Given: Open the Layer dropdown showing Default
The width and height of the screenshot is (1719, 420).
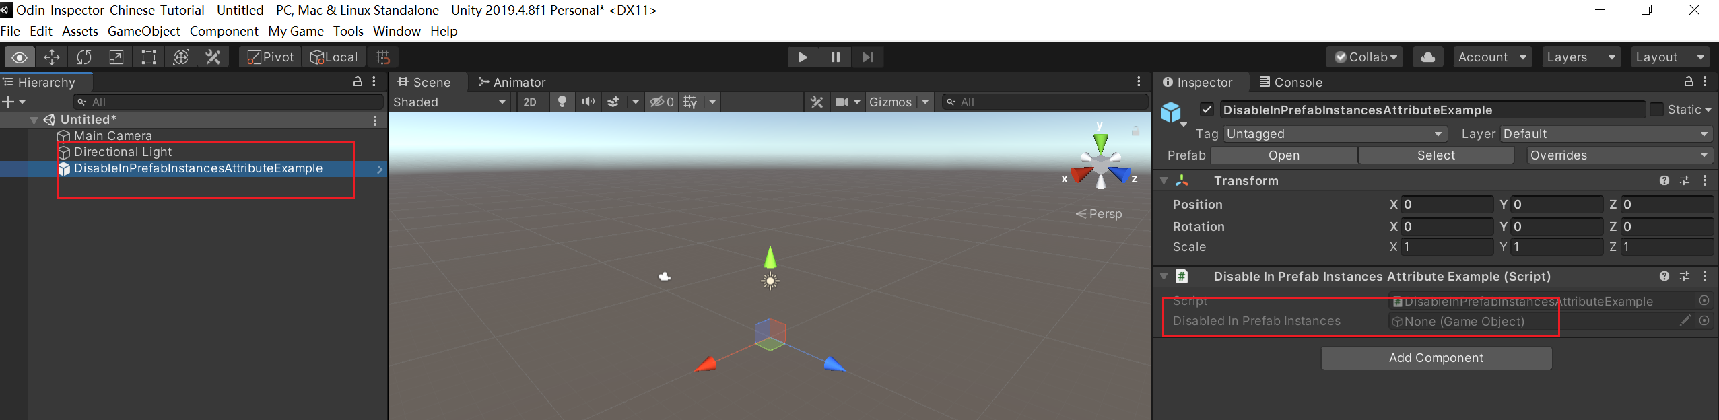Looking at the screenshot, I should tap(1607, 134).
